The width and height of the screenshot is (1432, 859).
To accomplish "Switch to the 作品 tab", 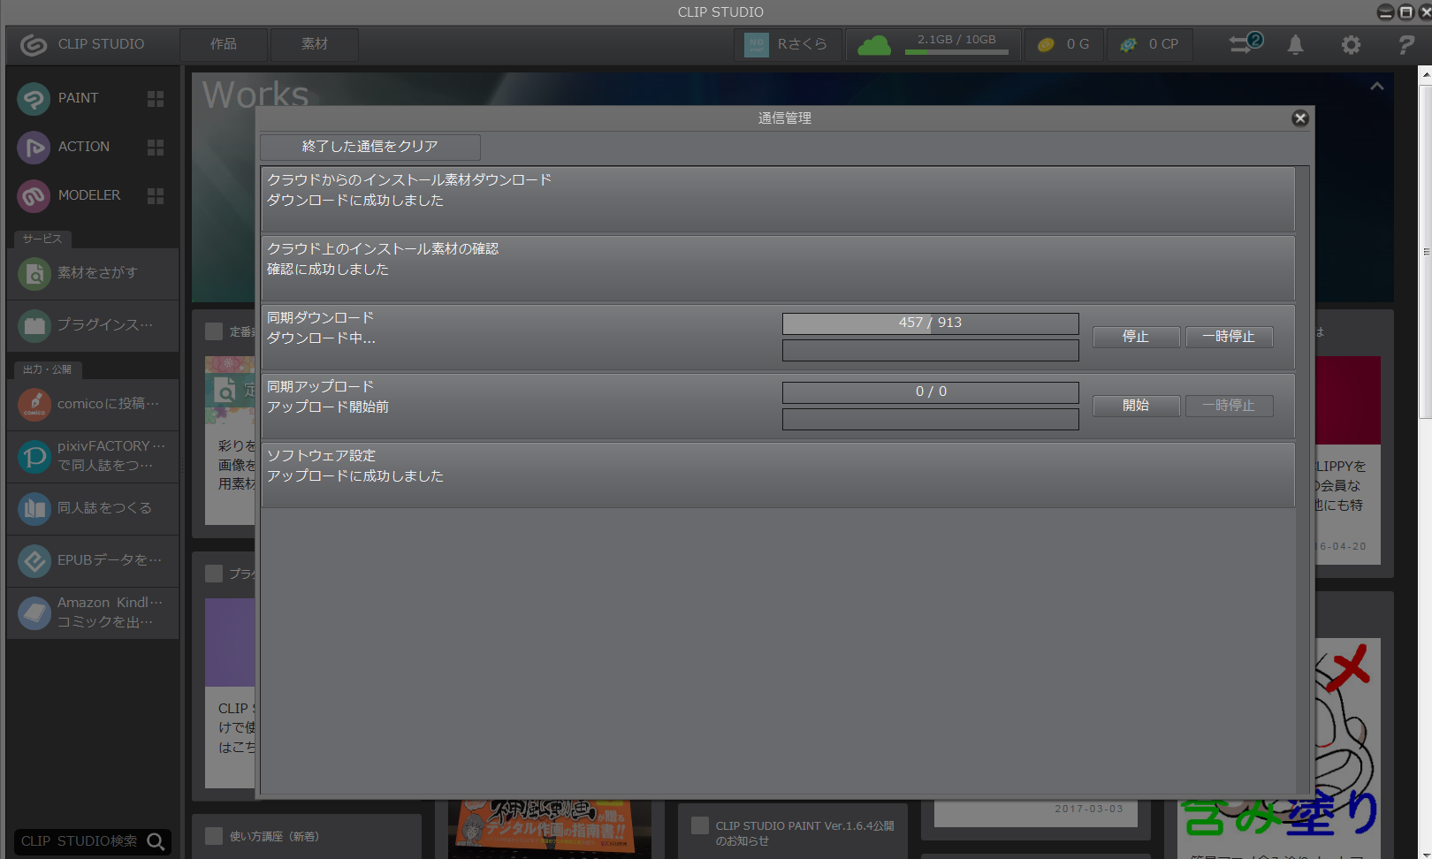I will coord(224,44).
